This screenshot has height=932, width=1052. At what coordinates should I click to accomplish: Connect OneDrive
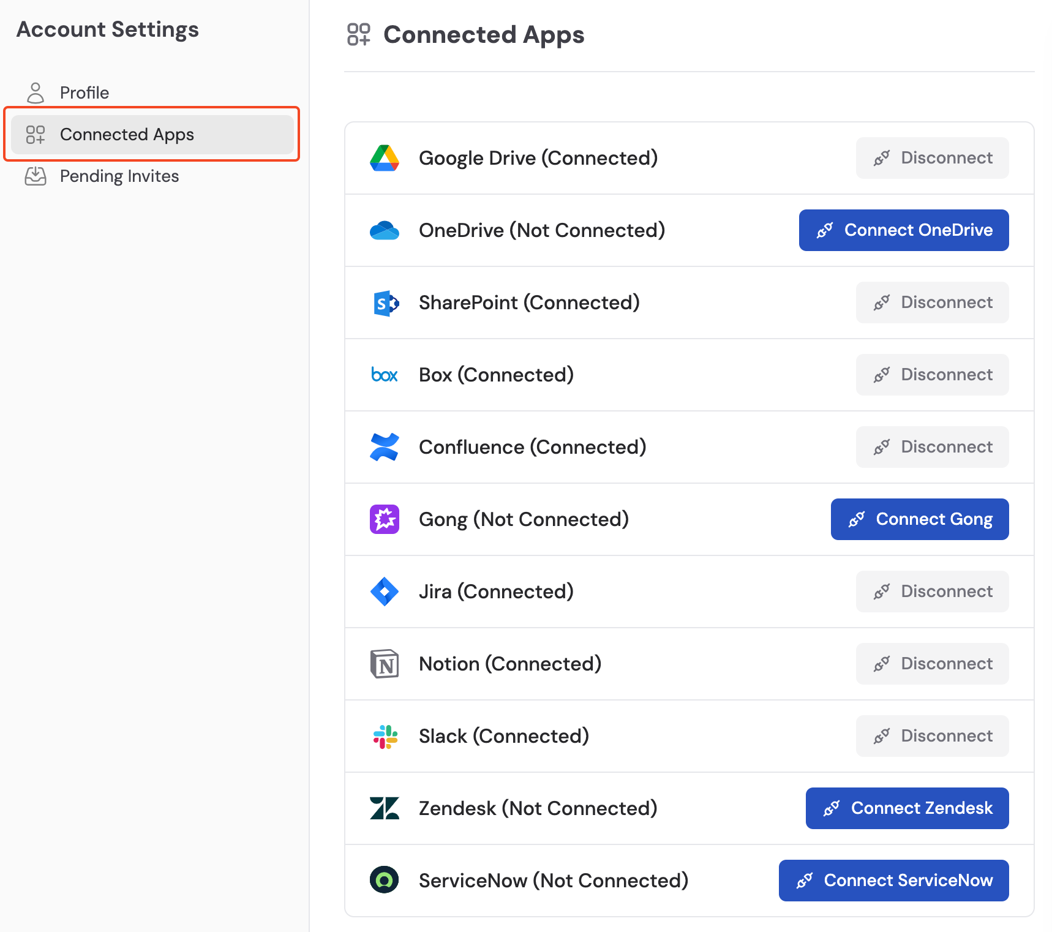tap(903, 230)
